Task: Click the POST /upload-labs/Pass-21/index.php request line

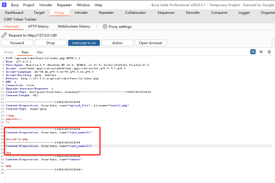Action: tap(43, 58)
